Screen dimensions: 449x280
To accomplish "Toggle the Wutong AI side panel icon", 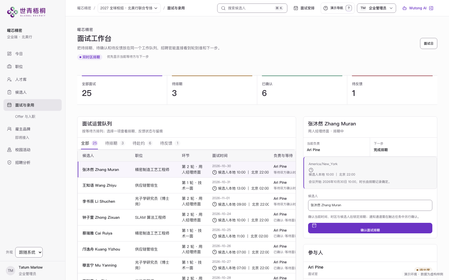I will click(x=431, y=8).
